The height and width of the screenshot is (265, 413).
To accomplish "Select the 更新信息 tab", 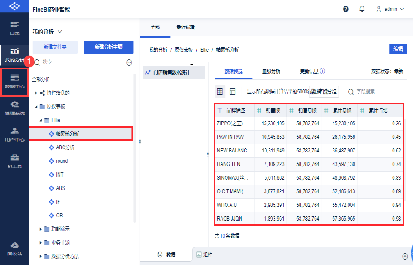I will (309, 71).
